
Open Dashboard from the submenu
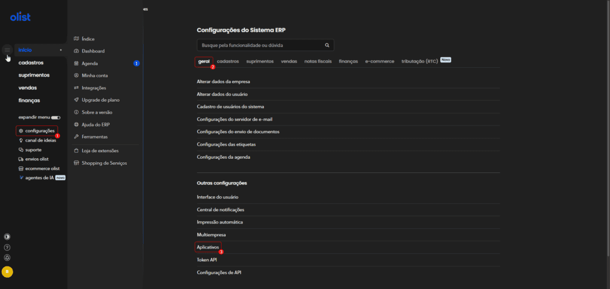[x=93, y=51]
